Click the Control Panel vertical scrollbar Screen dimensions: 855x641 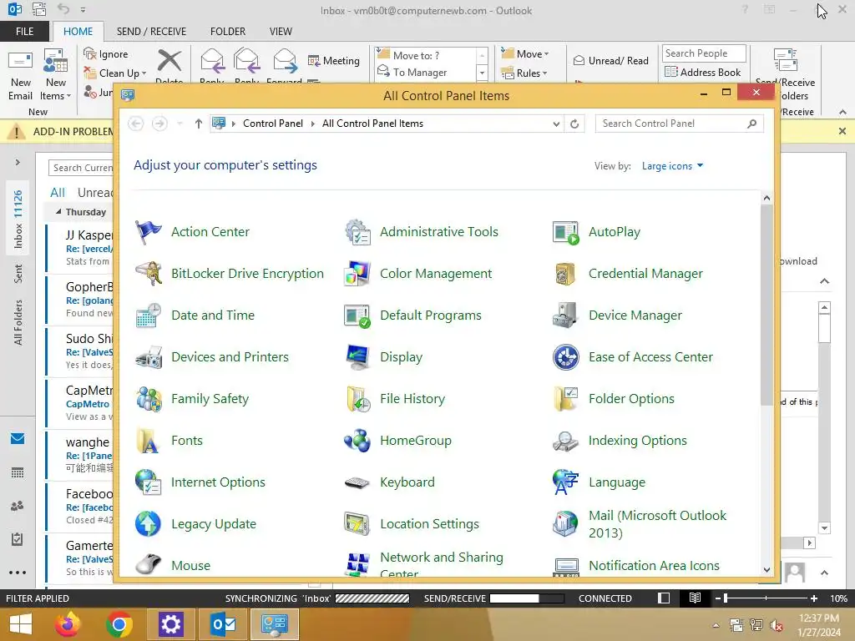(x=766, y=305)
